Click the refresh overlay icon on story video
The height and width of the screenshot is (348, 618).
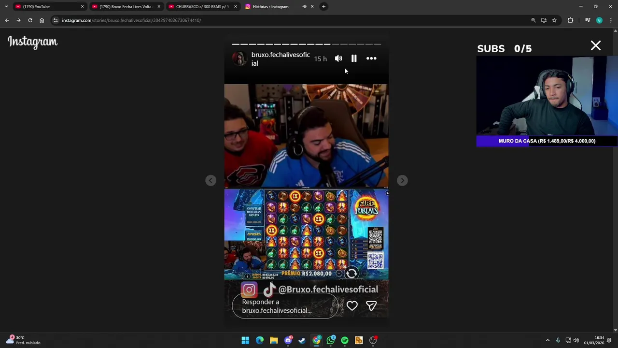351,274
